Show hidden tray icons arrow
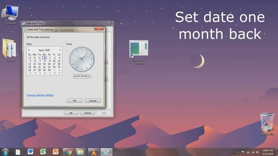278x156 pixels. (x=238, y=152)
